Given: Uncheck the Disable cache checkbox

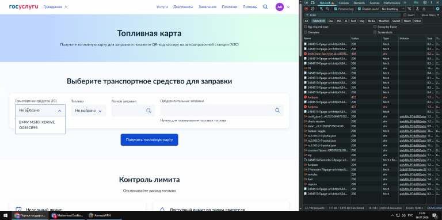Looking at the screenshot, I should pyautogui.click(x=359, y=9).
